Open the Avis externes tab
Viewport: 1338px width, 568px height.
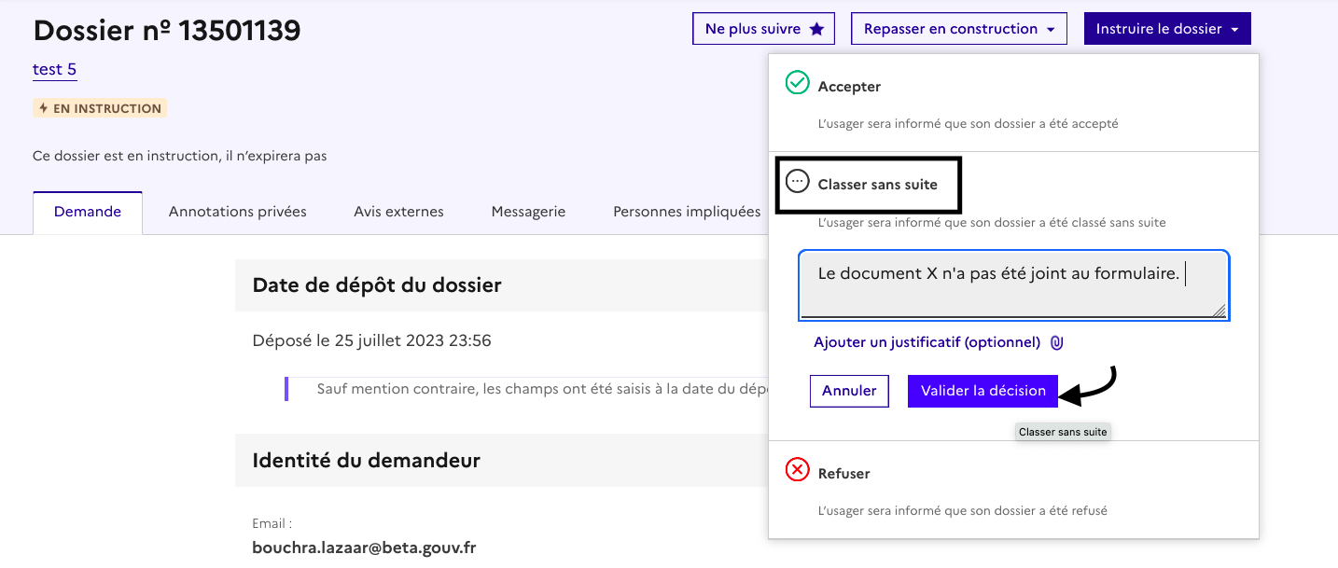click(398, 212)
